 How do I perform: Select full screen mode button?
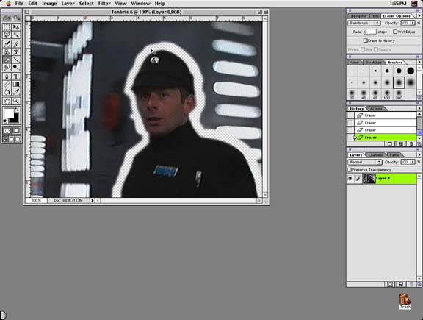click(x=18, y=139)
